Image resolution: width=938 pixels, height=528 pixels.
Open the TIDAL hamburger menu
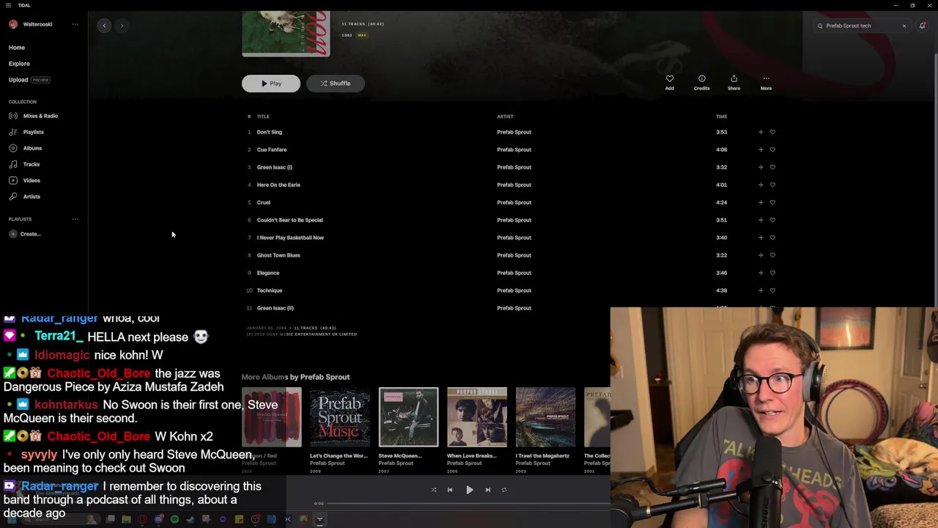click(8, 5)
